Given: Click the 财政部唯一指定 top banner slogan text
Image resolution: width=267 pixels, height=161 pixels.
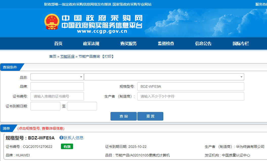Looking at the screenshot, I should (x=98, y=4).
